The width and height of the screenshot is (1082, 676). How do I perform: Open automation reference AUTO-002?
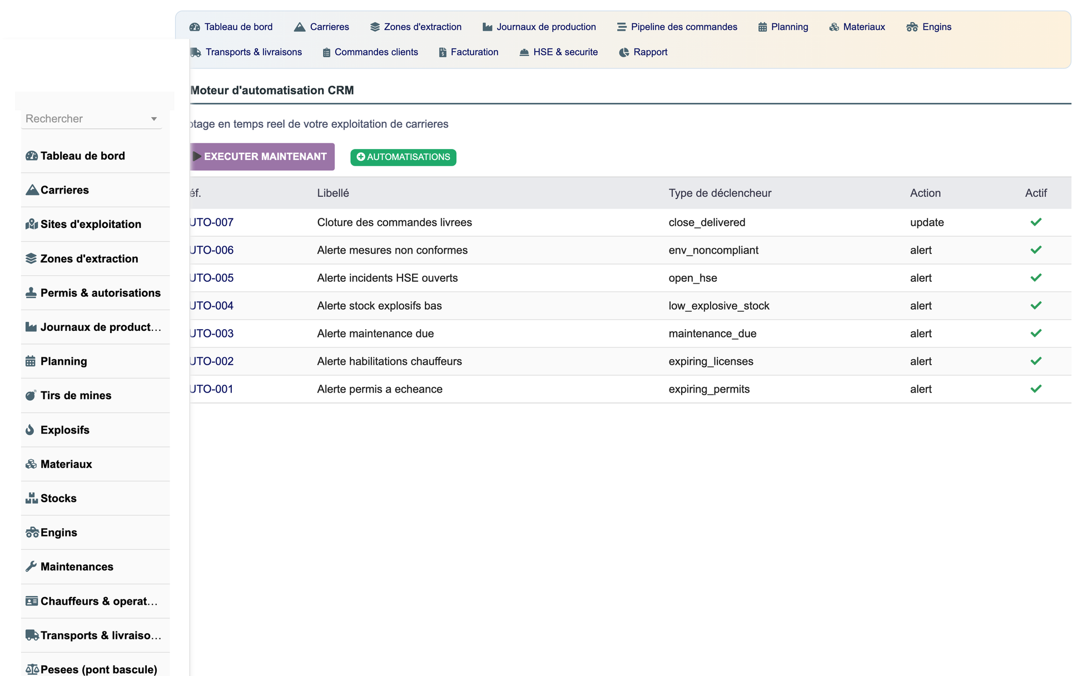click(x=211, y=361)
